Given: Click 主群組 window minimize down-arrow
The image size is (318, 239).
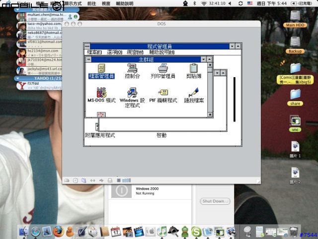Looking at the screenshot, I should pos(203,59).
